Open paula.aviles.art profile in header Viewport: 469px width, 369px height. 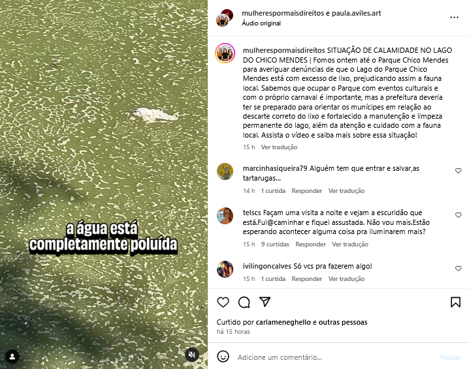pyautogui.click(x=356, y=13)
